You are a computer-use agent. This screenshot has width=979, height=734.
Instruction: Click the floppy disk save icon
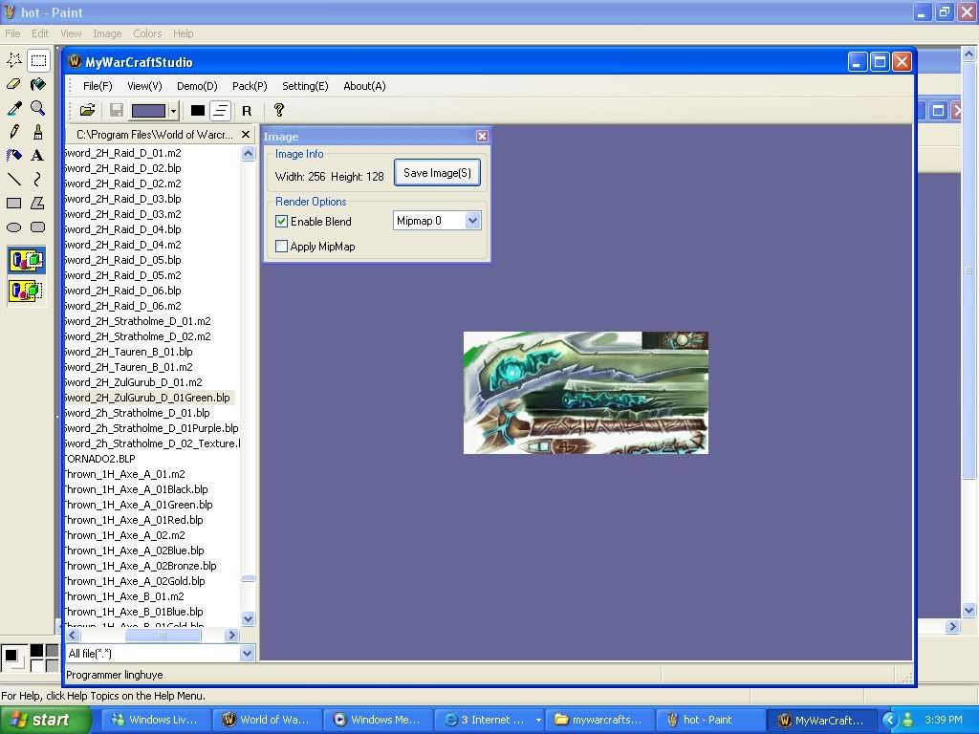[x=116, y=111]
